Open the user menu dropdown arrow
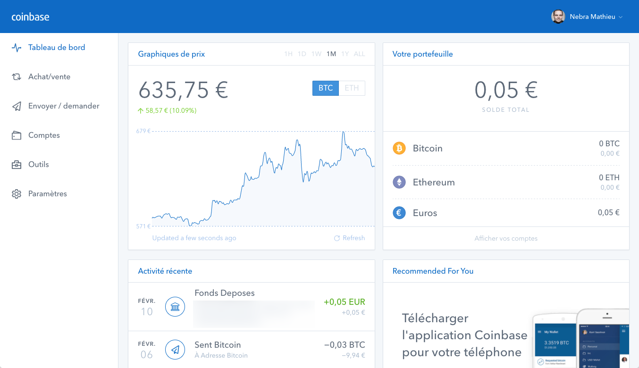The width and height of the screenshot is (639, 368). coord(621,17)
